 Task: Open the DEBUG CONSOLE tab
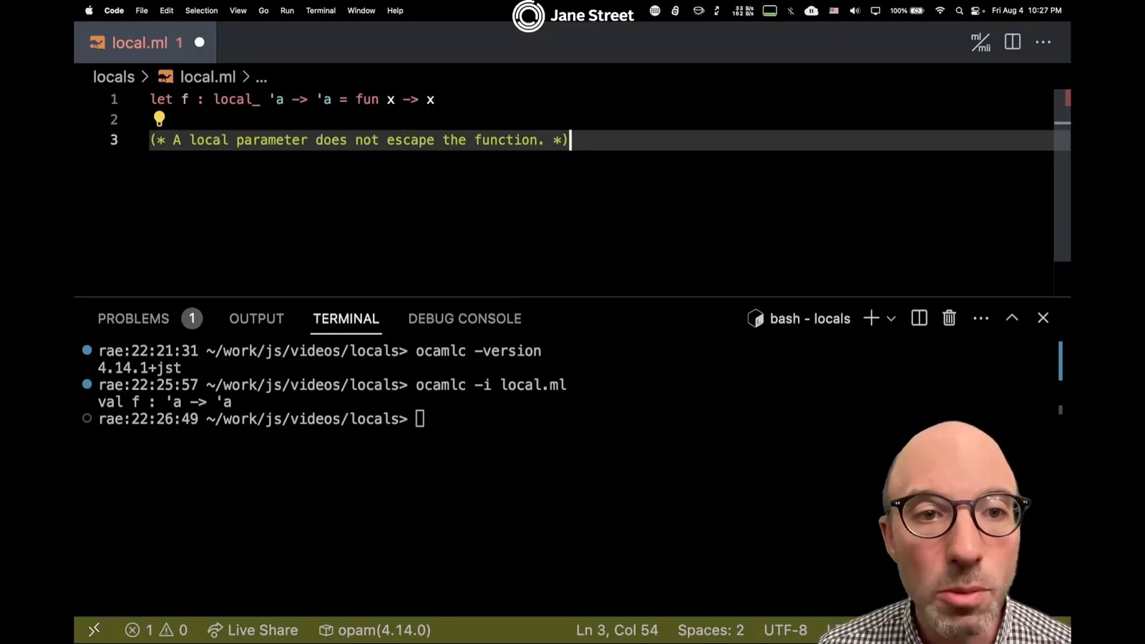coord(464,318)
